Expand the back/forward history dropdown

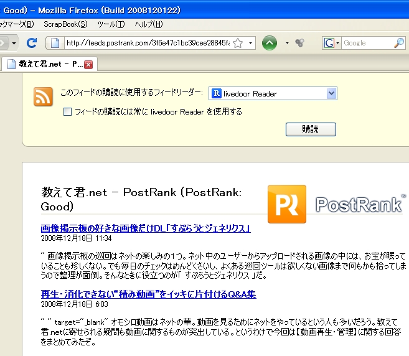point(14,43)
